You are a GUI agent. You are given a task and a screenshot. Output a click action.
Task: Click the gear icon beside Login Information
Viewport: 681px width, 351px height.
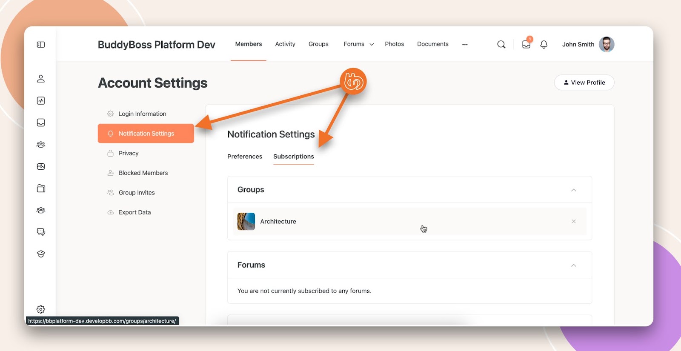(x=110, y=114)
